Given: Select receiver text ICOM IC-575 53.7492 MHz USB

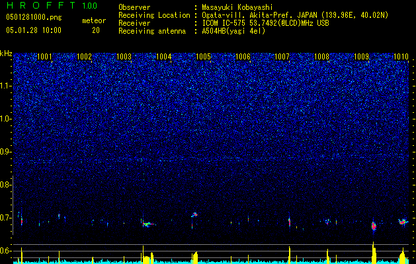Looking at the screenshot, I should (265, 23).
